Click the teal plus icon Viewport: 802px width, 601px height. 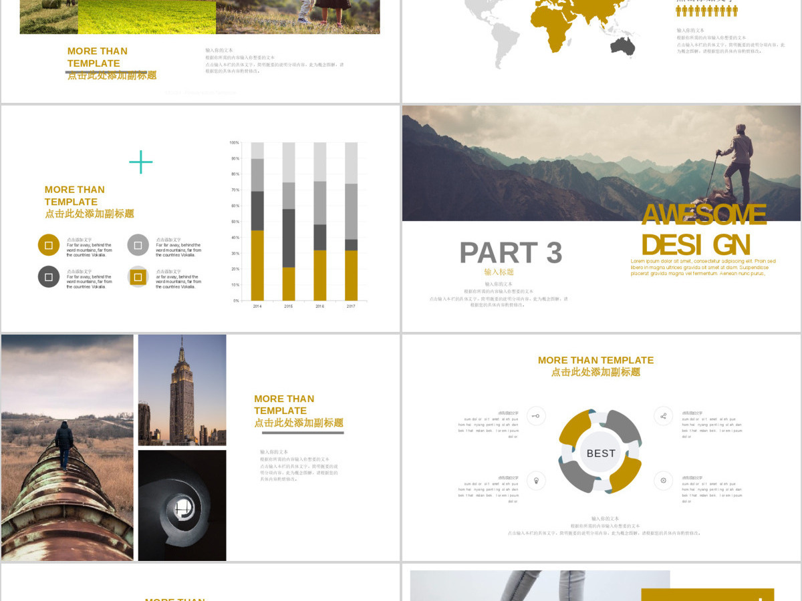pos(140,162)
